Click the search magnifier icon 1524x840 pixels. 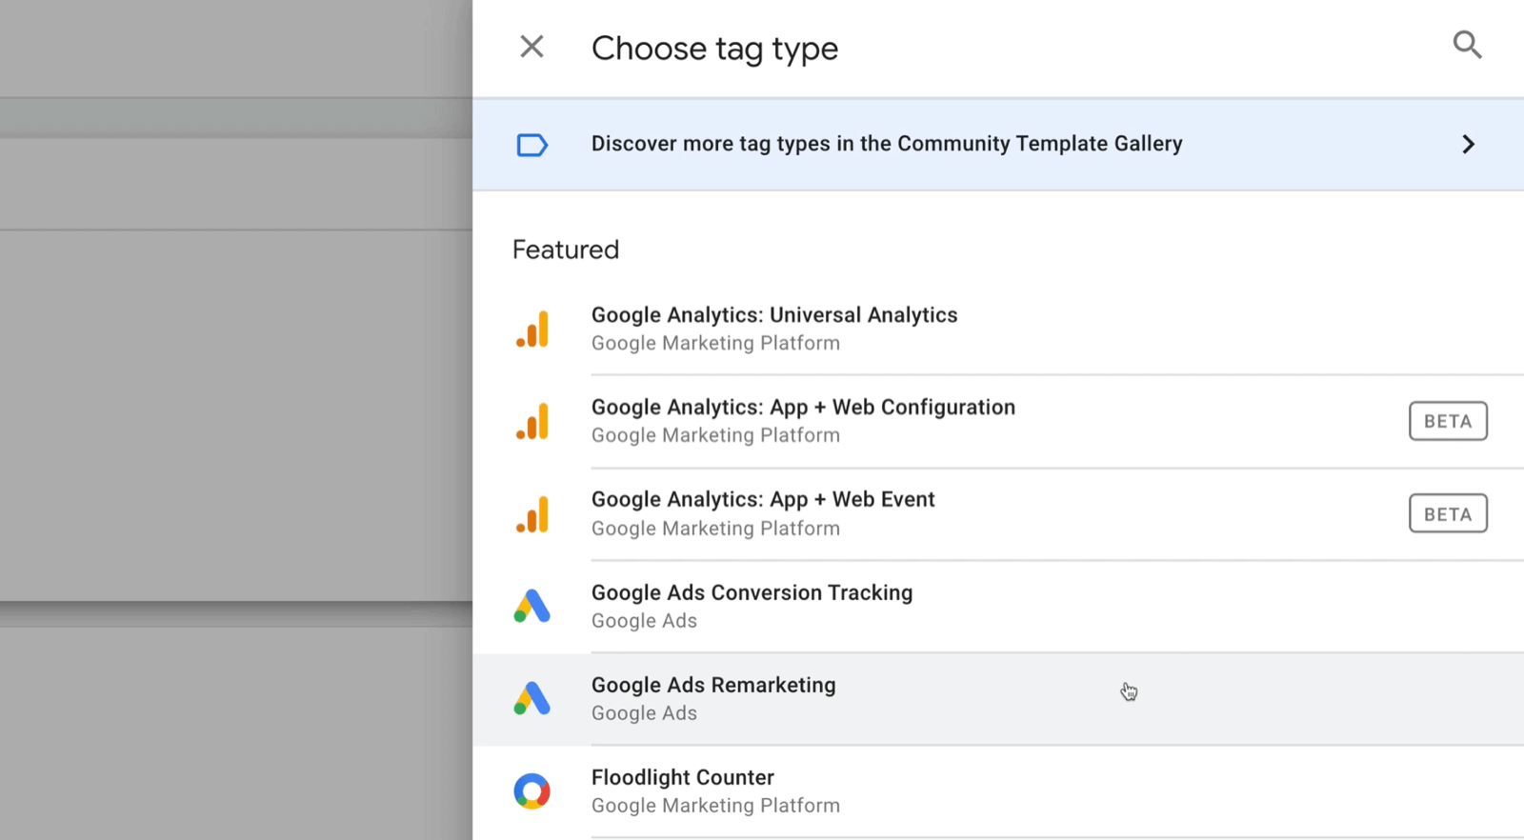point(1467,45)
